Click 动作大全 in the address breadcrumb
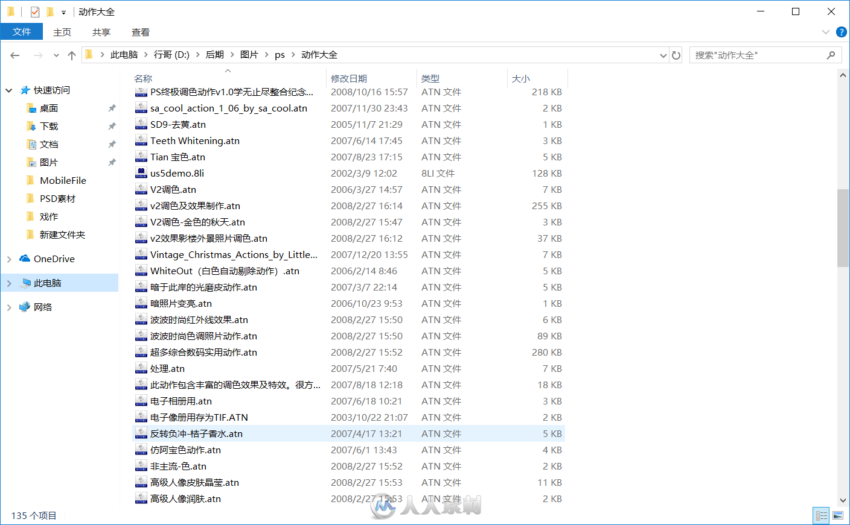Image resolution: width=850 pixels, height=525 pixels. tap(319, 55)
